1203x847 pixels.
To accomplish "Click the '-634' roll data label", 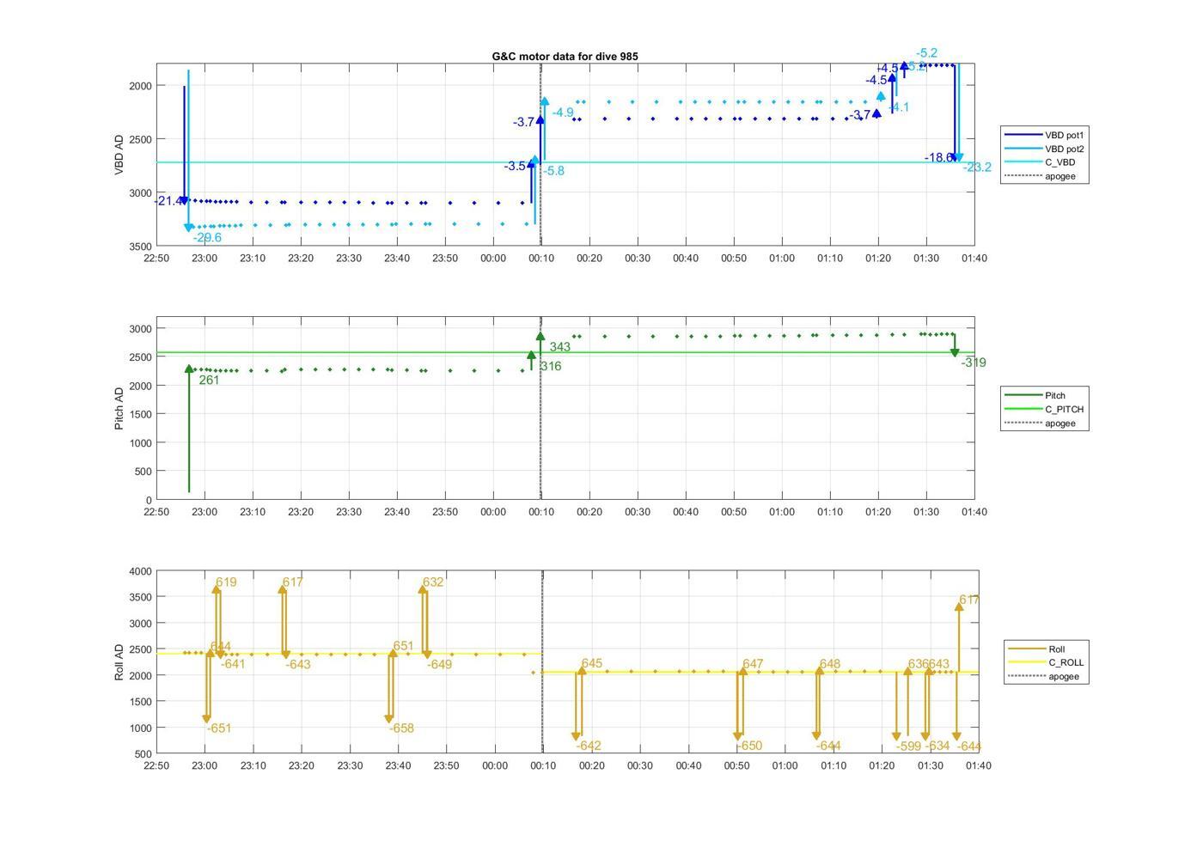I will [937, 746].
